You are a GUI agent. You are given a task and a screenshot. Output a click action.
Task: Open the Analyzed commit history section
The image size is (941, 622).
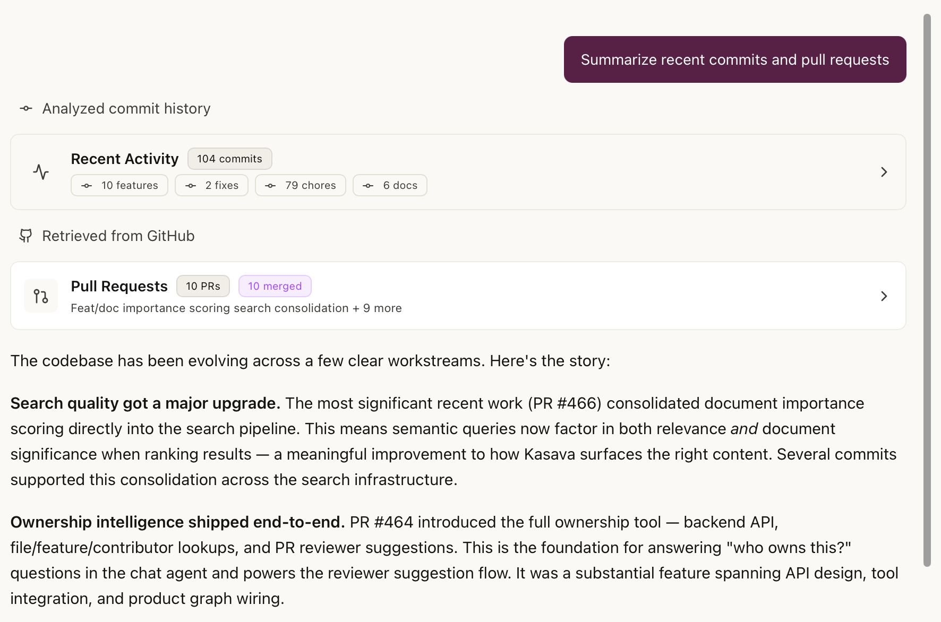126,108
